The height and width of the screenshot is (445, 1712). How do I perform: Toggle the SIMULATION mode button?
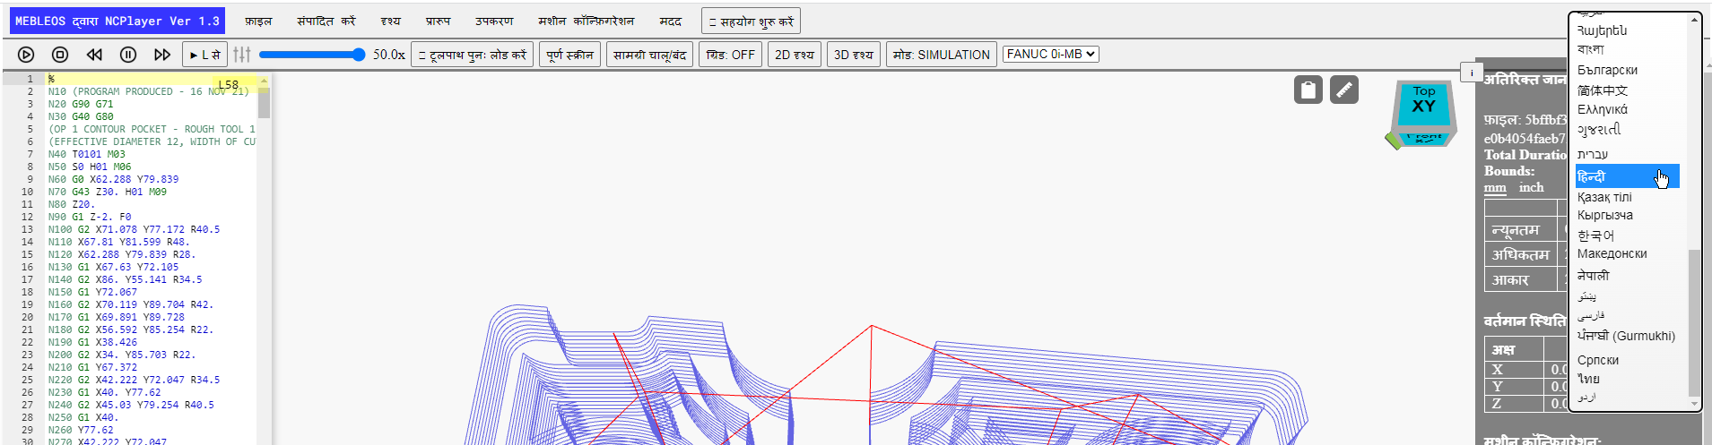click(942, 55)
